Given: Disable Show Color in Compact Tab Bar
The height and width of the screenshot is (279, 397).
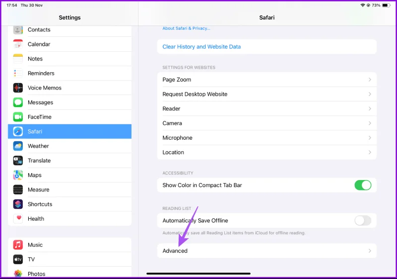Looking at the screenshot, I should click(363, 185).
